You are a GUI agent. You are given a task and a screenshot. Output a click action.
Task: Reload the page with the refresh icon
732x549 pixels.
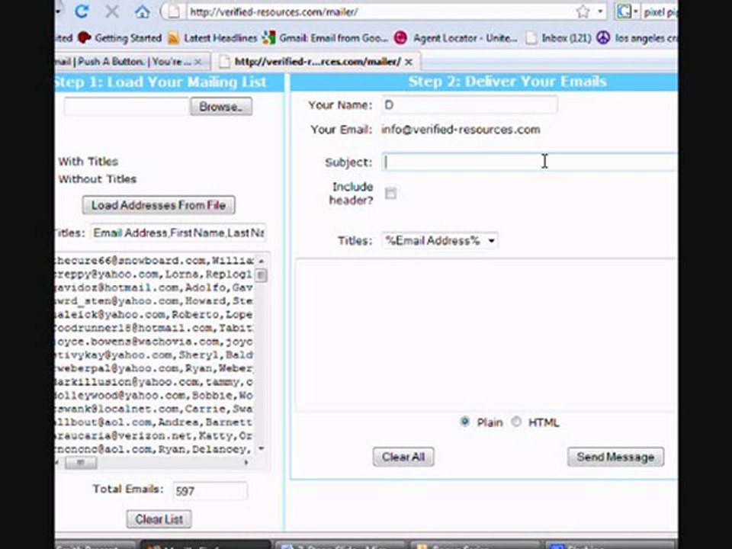pyautogui.click(x=82, y=11)
